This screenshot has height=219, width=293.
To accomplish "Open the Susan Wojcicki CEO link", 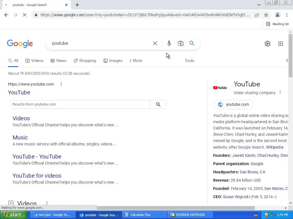I will [x=236, y=197].
